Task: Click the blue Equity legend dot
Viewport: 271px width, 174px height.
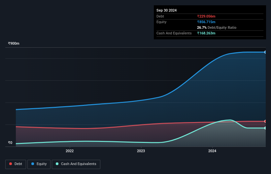Action: [33, 164]
